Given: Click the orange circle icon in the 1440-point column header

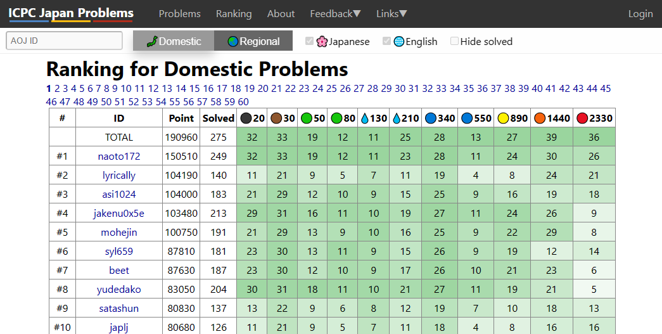Looking at the screenshot, I should pos(540,119).
